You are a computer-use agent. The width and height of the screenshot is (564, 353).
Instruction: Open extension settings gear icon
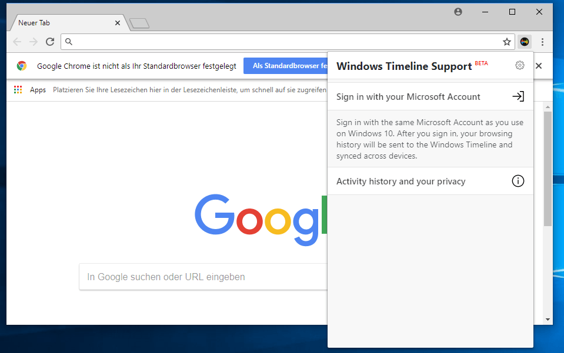tap(520, 65)
